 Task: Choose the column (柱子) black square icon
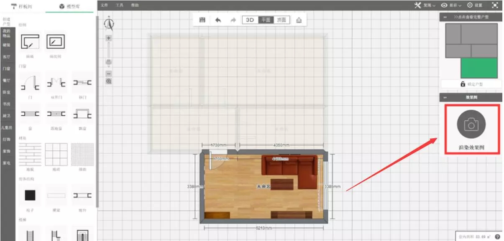[30, 195]
